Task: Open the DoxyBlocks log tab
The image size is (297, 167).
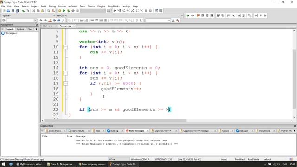Action: coord(264,131)
